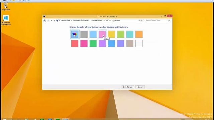Open the Recycle Bin desktop icon
Screen dimensions: 214x120
(6, 7)
